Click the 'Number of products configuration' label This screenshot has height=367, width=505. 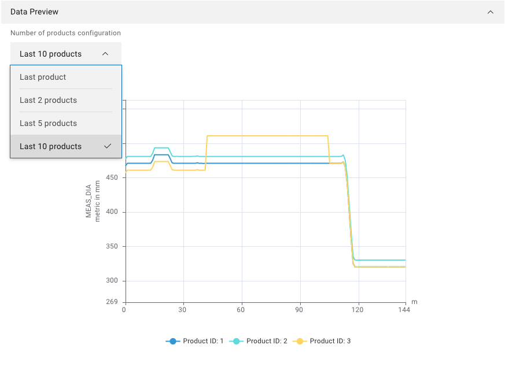coord(65,33)
